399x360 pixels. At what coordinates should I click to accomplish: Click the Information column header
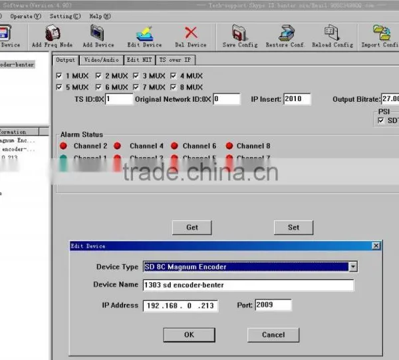(x=19, y=132)
